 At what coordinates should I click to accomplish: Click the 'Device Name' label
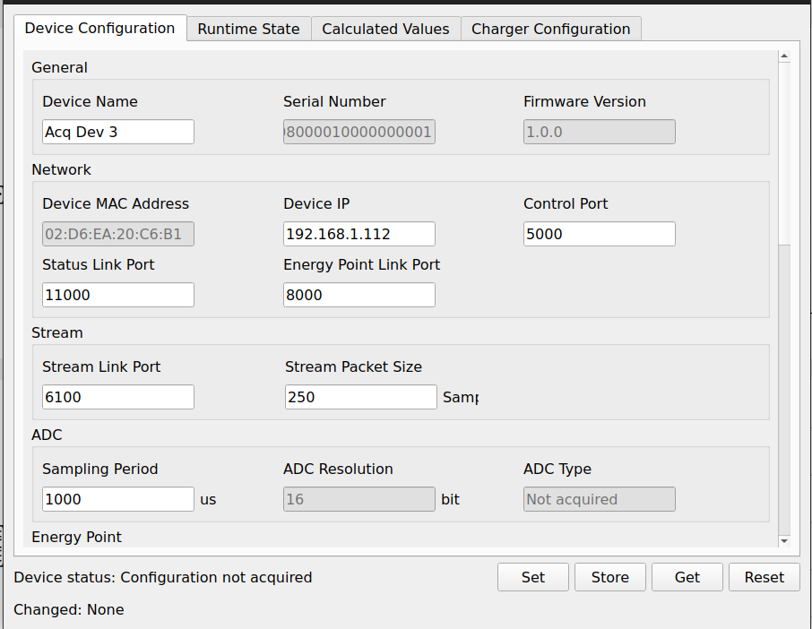click(x=91, y=101)
